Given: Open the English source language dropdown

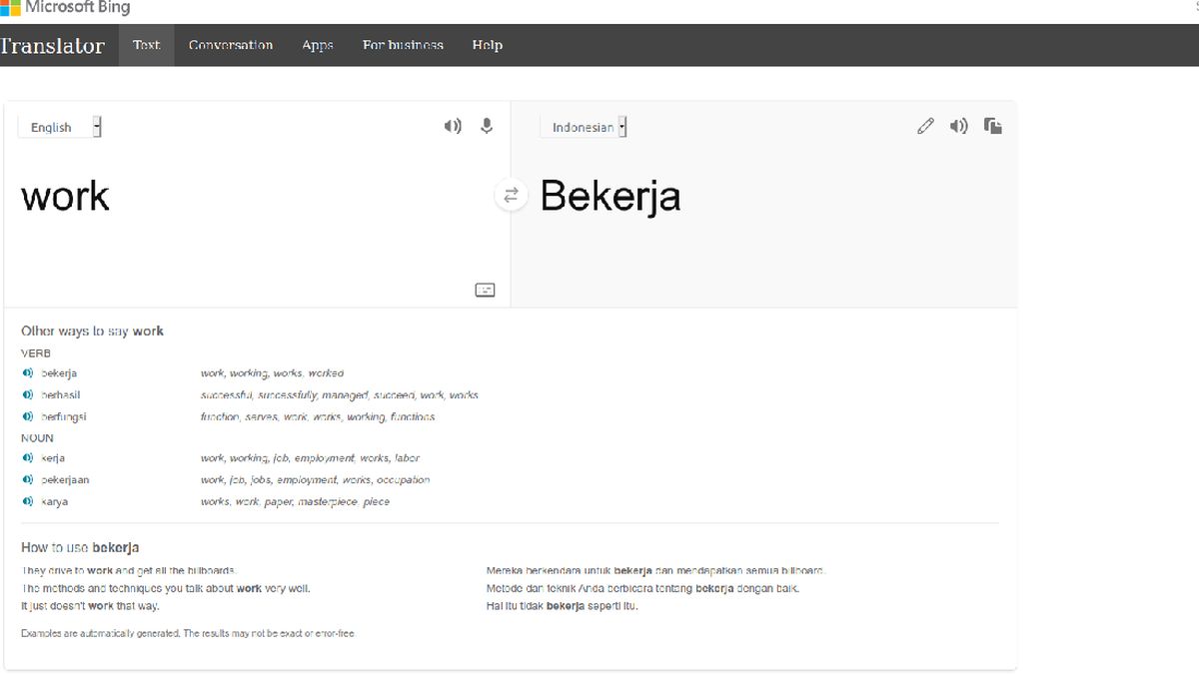Looking at the screenshot, I should (x=60, y=127).
